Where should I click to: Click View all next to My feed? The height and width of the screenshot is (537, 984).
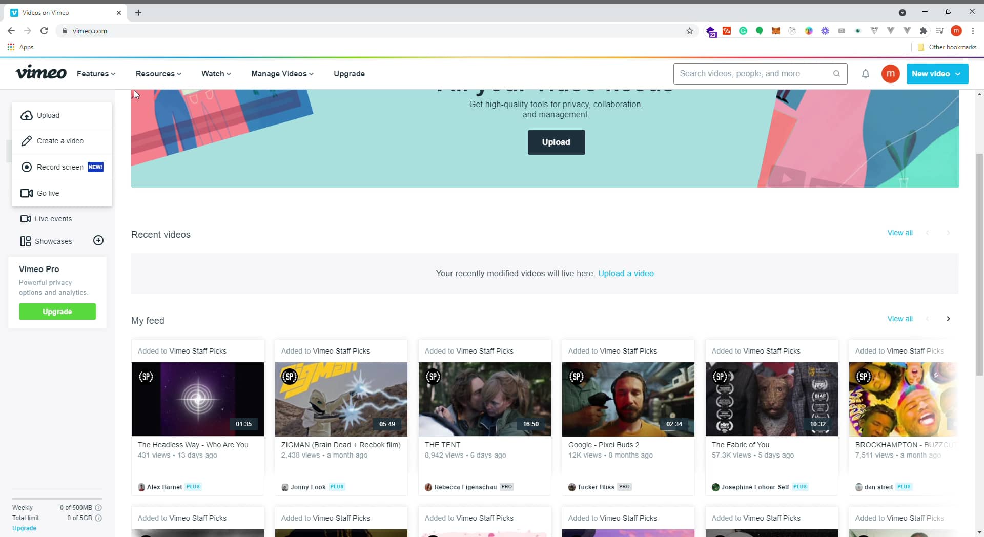pyautogui.click(x=899, y=318)
